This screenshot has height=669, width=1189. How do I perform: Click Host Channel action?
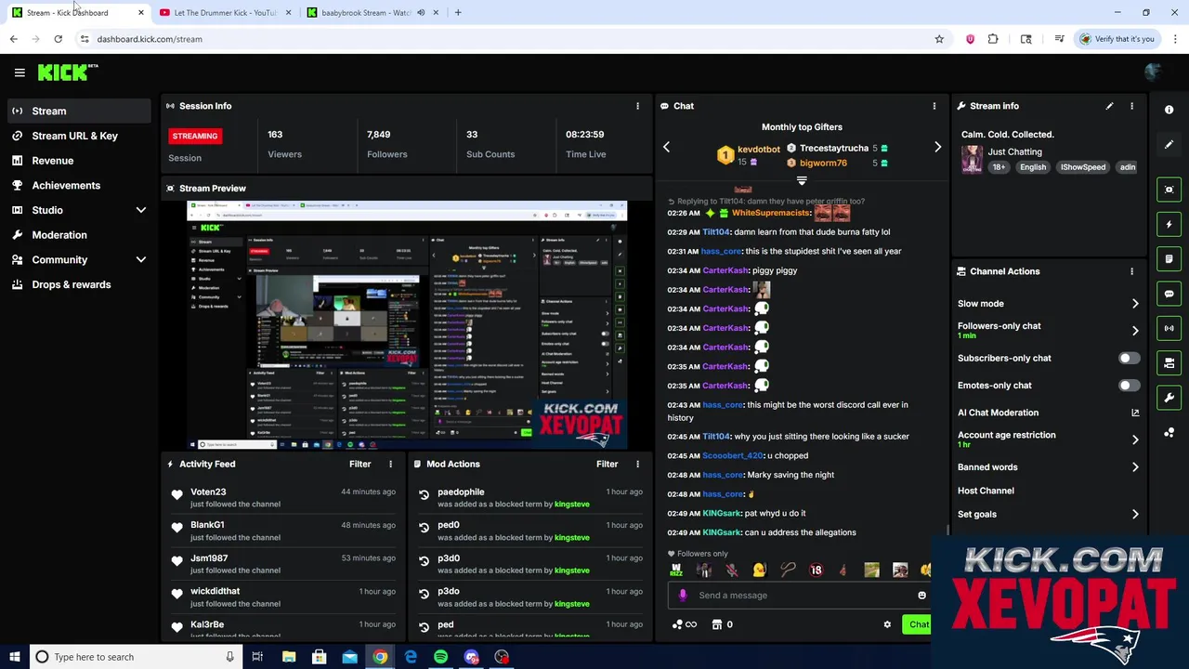click(x=986, y=491)
